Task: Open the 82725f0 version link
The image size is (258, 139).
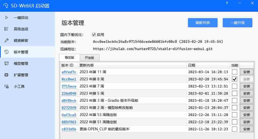Action: coord(69,108)
